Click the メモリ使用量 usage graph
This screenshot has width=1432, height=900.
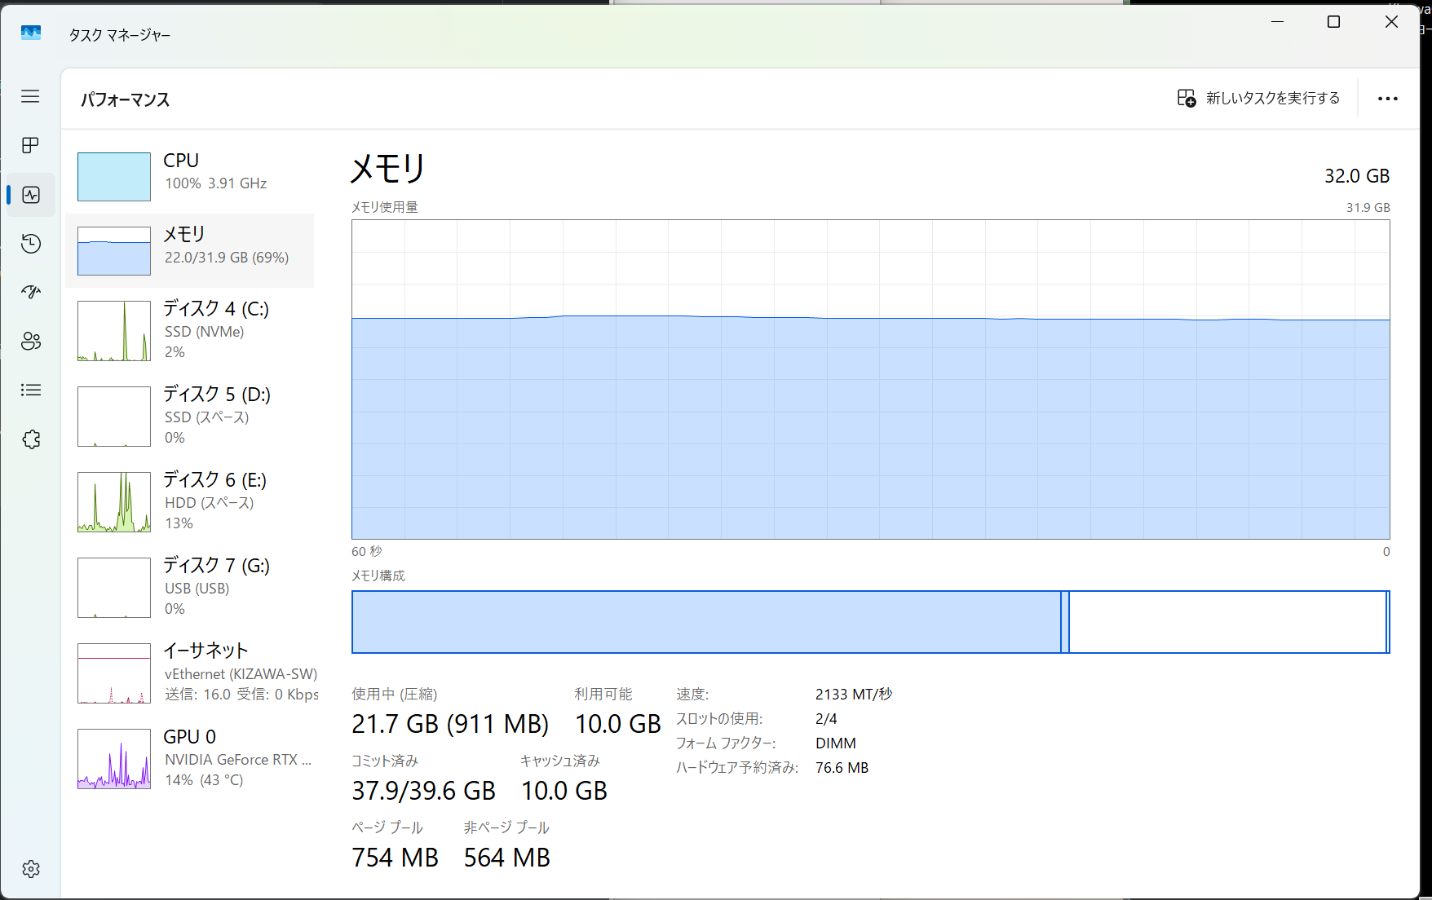coord(870,379)
